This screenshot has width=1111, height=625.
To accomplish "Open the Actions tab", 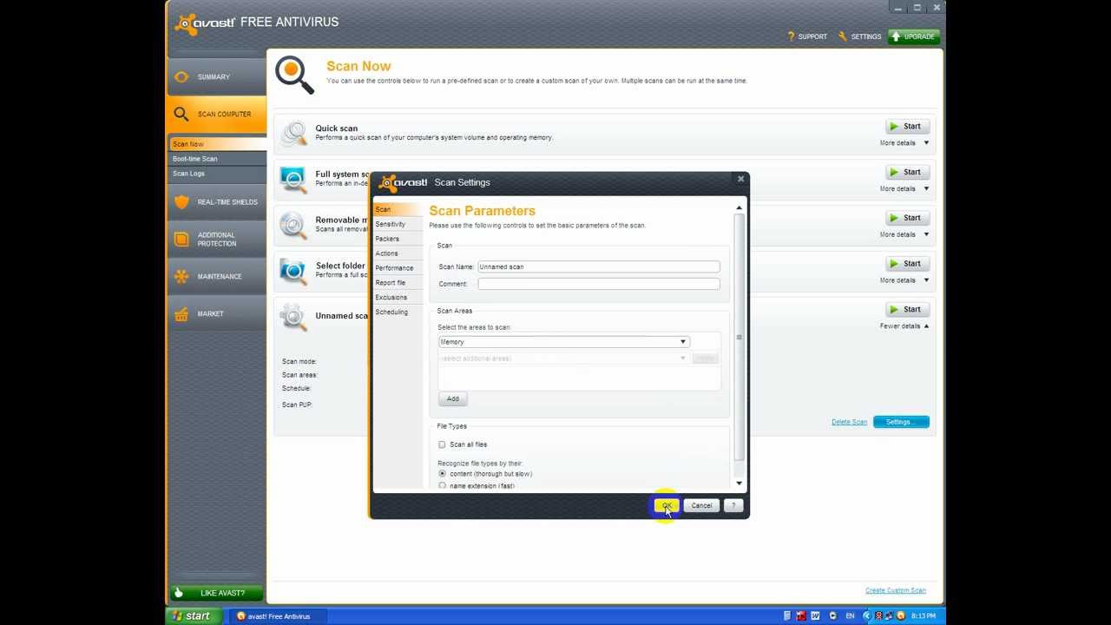I will pyautogui.click(x=398, y=253).
